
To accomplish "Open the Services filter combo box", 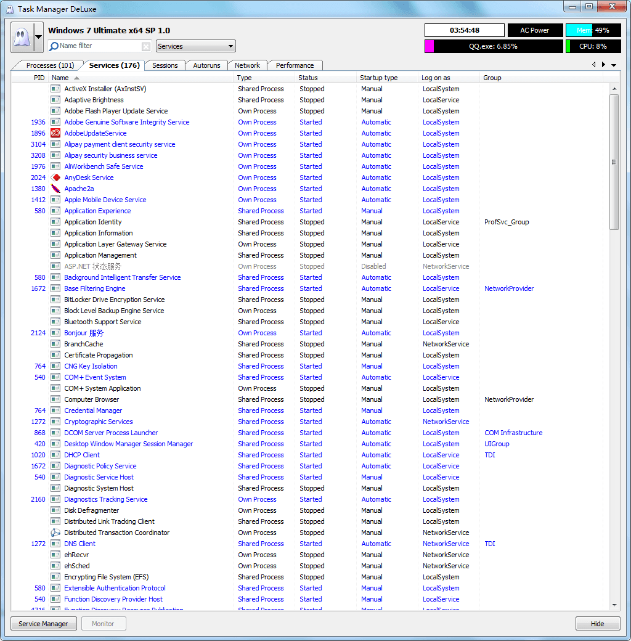I will pos(196,46).
